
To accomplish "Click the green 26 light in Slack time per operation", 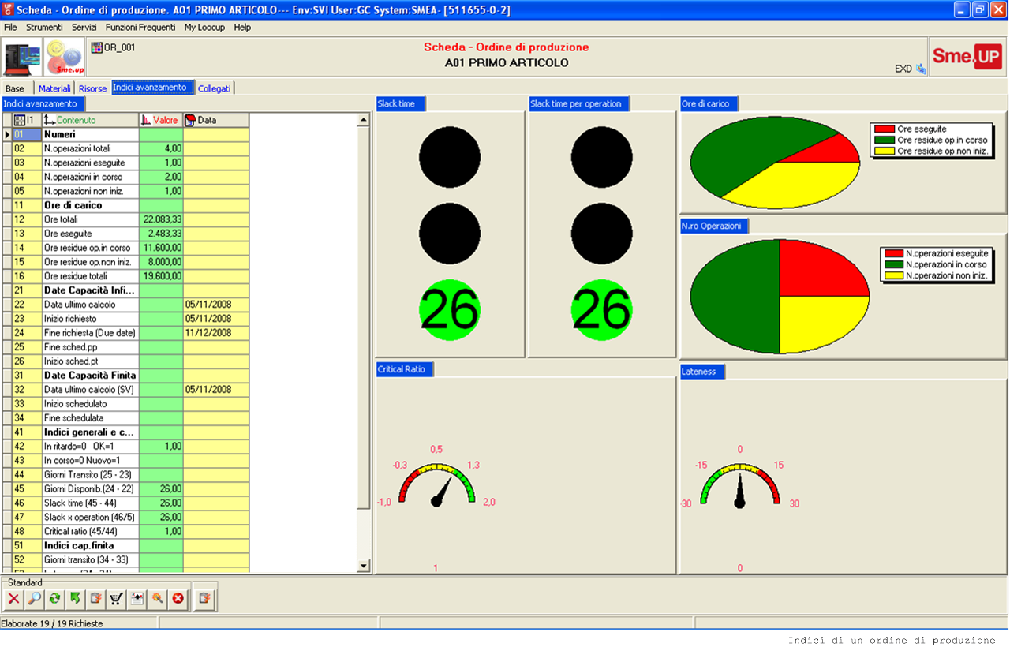I will [x=601, y=310].
